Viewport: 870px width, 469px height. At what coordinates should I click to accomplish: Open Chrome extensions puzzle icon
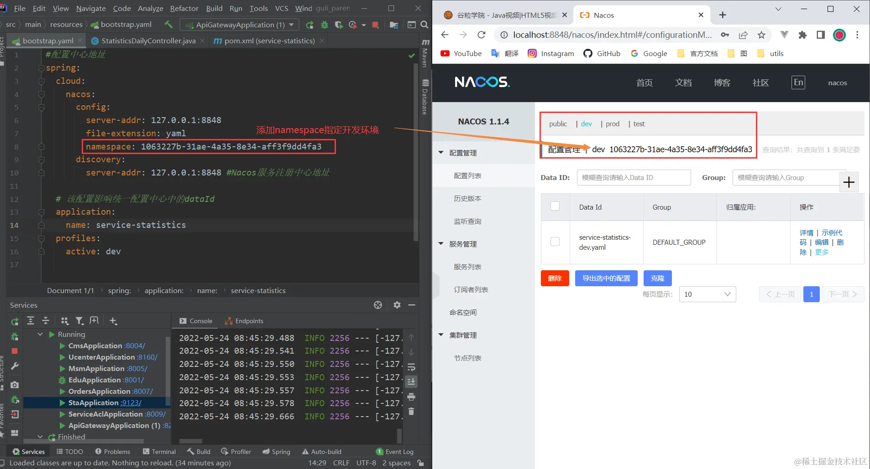(802, 35)
